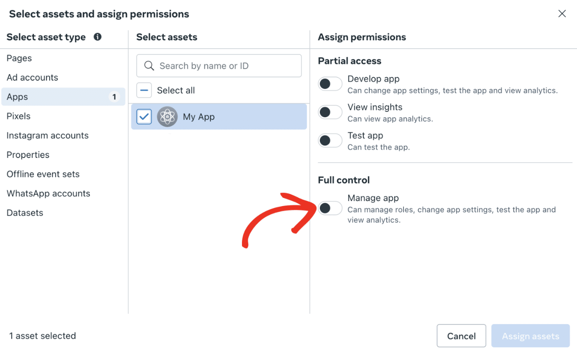
Task: Open the WhatsApp accounts asset category
Action: click(x=48, y=193)
